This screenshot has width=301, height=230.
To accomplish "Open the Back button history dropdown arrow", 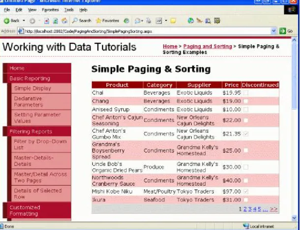I will pyautogui.click(x=24, y=21).
